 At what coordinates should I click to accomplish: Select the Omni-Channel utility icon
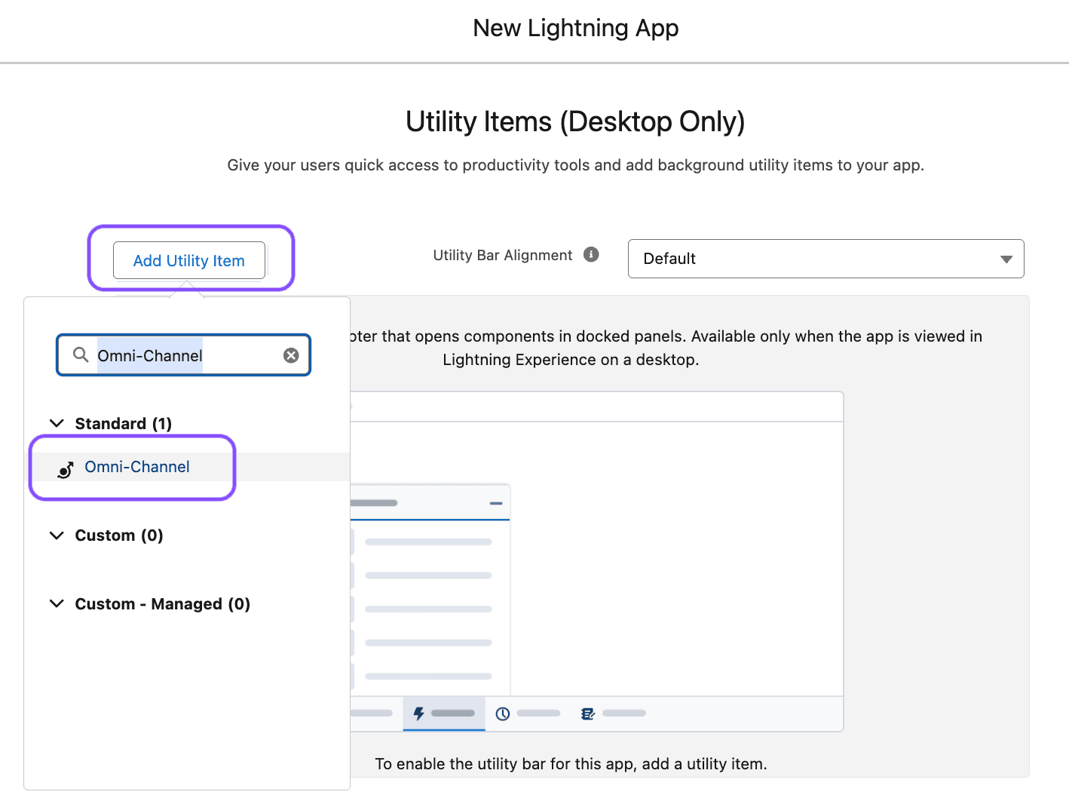[x=65, y=468]
